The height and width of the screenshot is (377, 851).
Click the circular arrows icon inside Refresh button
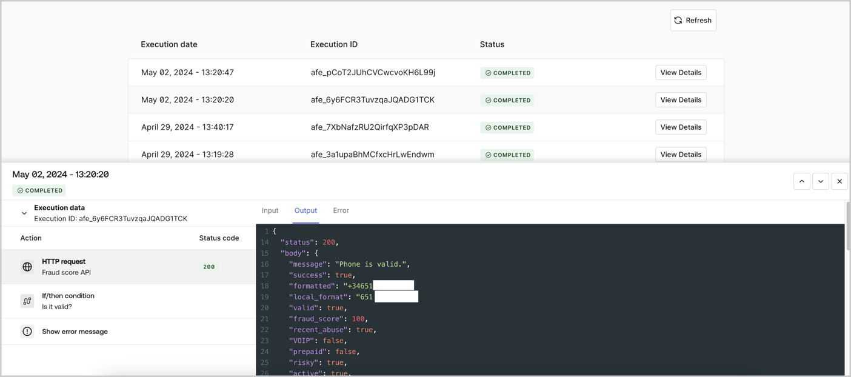[x=678, y=20]
